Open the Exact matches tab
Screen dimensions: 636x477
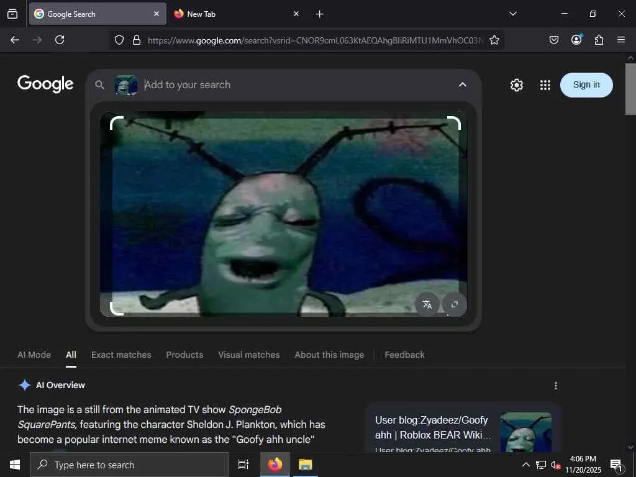[121, 355]
